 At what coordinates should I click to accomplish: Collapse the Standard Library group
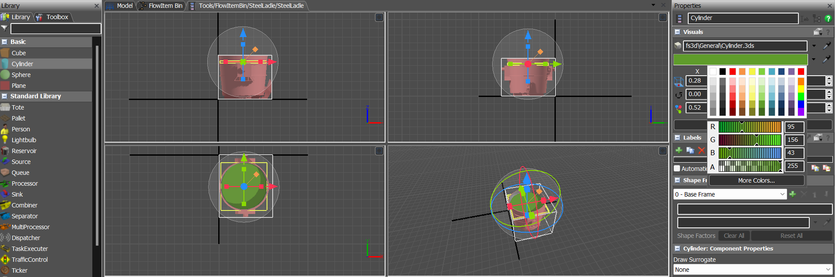click(x=4, y=96)
